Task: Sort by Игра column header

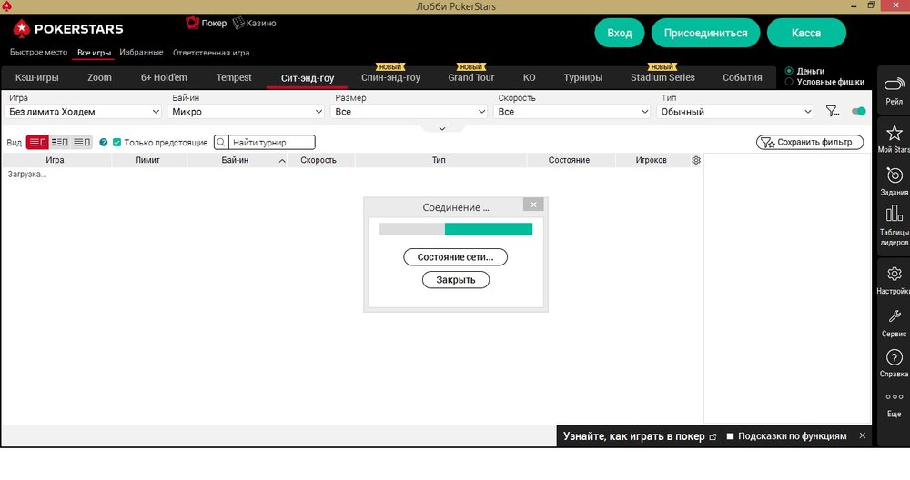Action: pyautogui.click(x=56, y=160)
